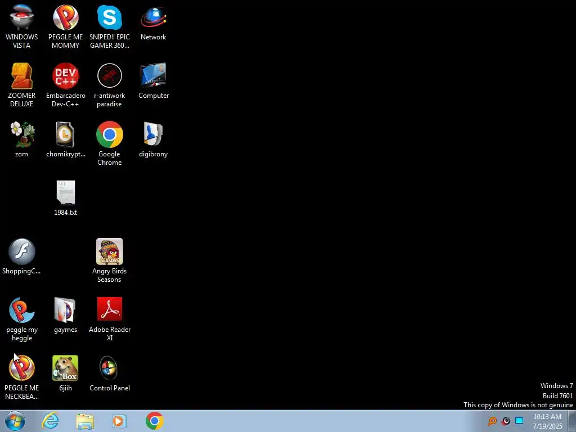576x432 pixels.
Task: Open the Windows Start menu orb
Action: pyautogui.click(x=15, y=421)
